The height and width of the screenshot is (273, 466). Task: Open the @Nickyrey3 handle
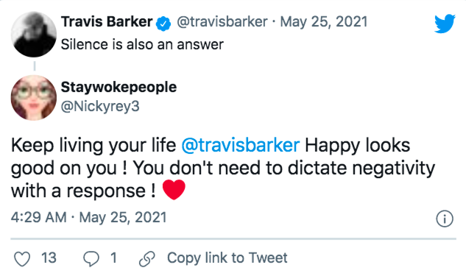pos(100,107)
